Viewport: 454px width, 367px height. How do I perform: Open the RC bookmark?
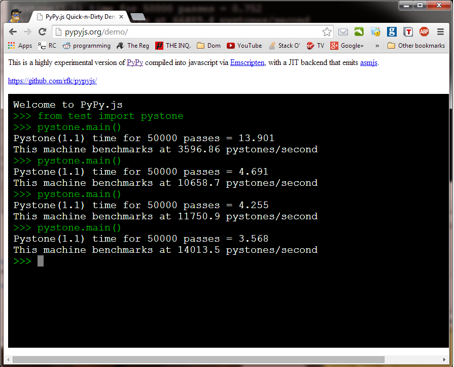click(48, 46)
